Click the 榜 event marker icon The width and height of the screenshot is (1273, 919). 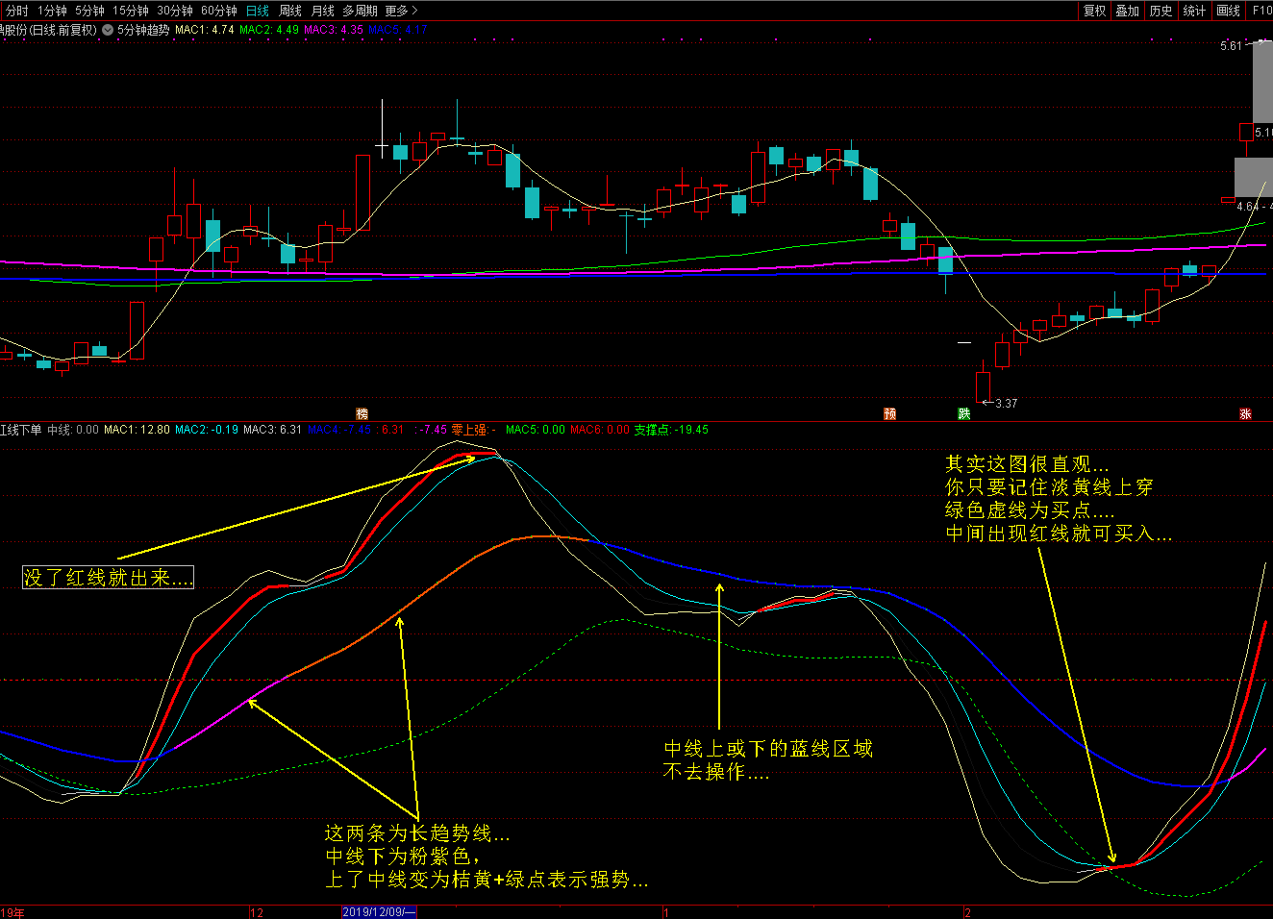point(362,413)
